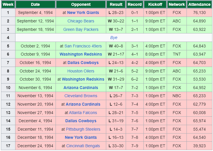Click the Attendance column header

[x=199, y=4]
